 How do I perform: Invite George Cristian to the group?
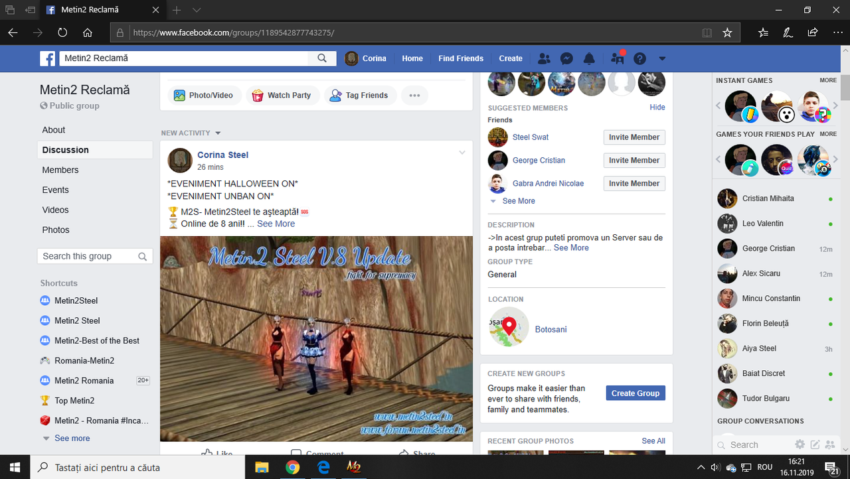[x=634, y=161]
